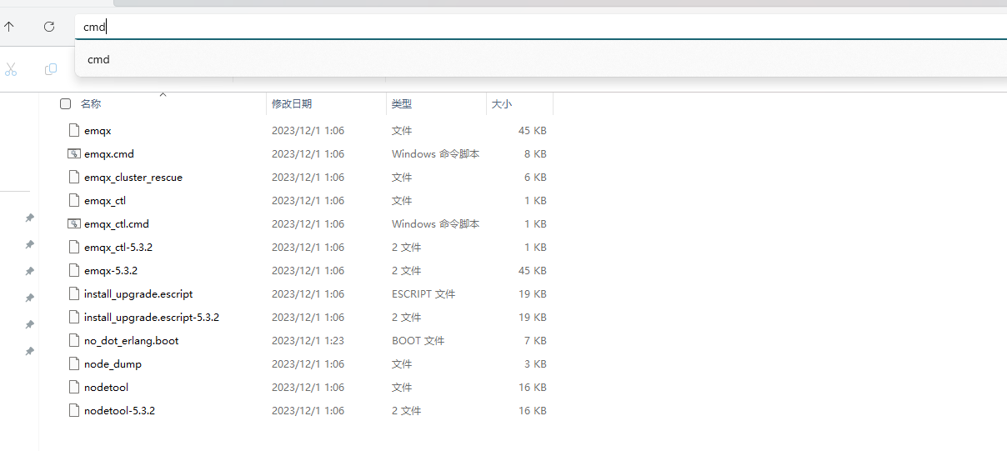Click the emqx_ctl file icon
Screen dimensions: 1007x451
pos(73,201)
